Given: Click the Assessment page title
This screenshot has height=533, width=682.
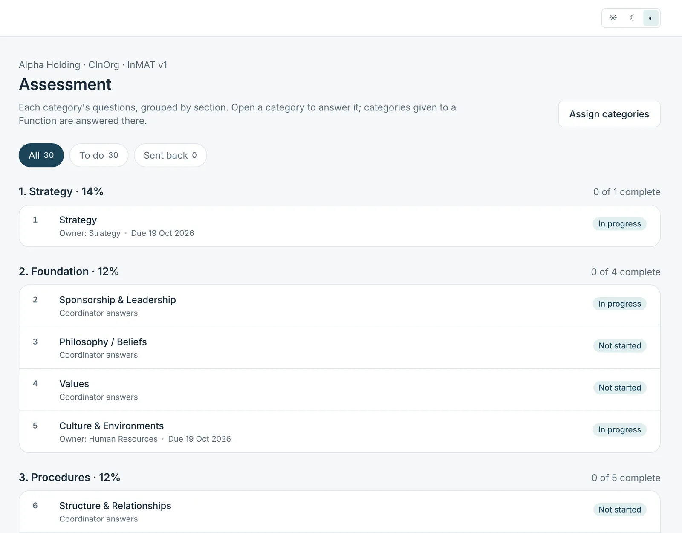Looking at the screenshot, I should 65,84.
